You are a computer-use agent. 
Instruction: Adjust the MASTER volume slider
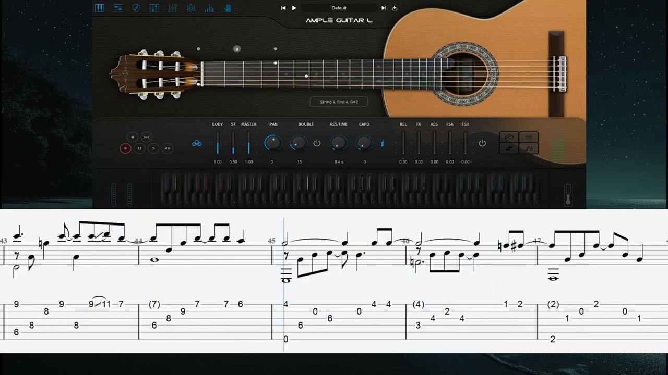coord(249,142)
